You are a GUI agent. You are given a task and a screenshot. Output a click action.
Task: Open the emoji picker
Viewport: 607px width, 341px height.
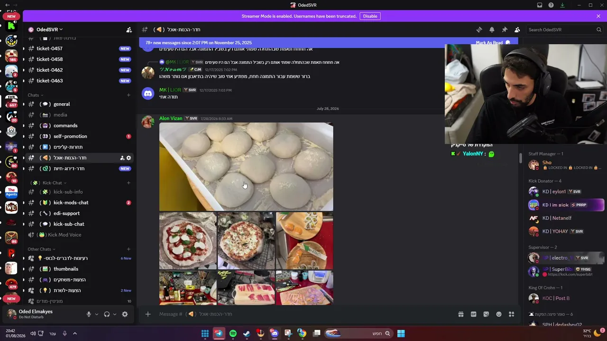pos(499,314)
